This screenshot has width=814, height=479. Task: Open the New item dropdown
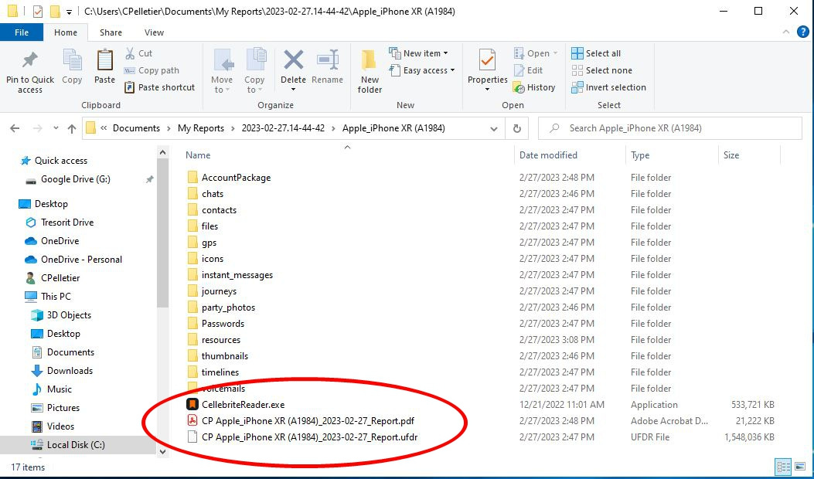tap(418, 53)
